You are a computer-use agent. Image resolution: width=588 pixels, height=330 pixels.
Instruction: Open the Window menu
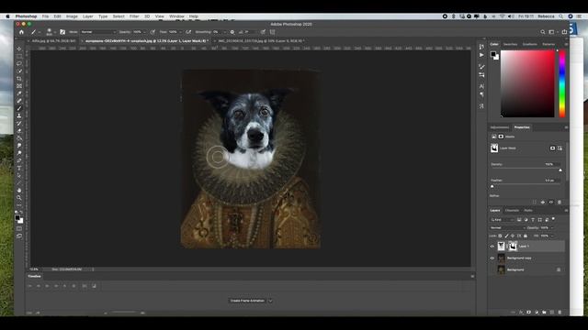click(x=176, y=16)
